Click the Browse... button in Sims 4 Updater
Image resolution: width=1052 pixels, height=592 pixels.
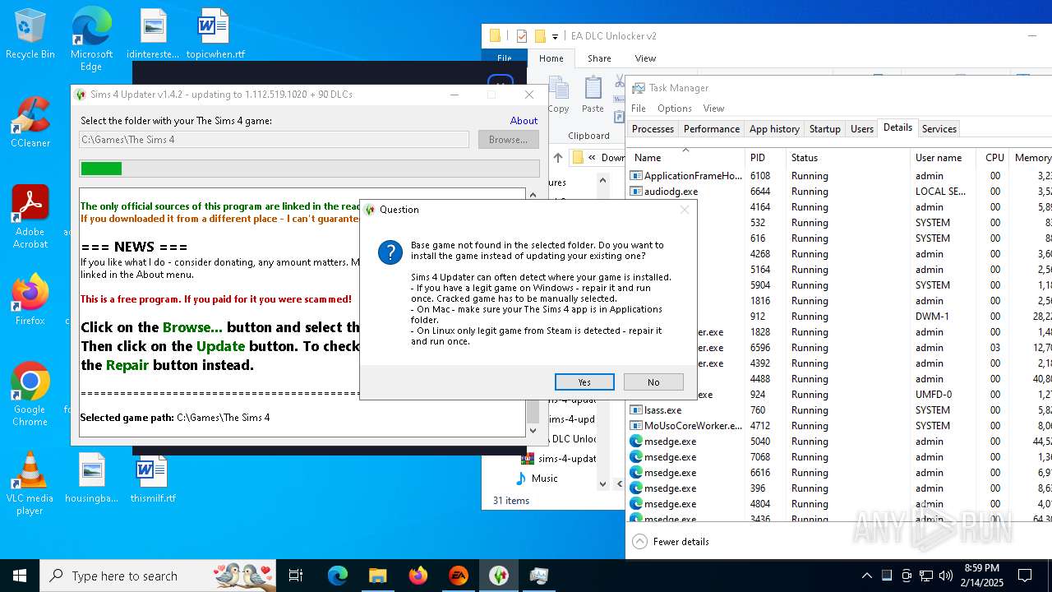click(x=508, y=140)
